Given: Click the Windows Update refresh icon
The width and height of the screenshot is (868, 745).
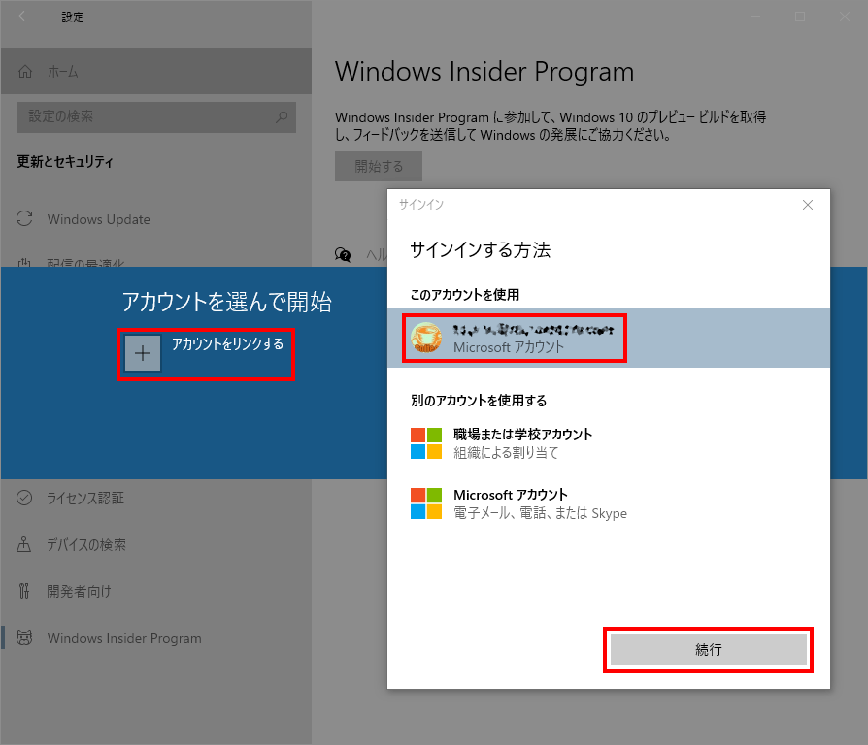Looking at the screenshot, I should tap(24, 219).
